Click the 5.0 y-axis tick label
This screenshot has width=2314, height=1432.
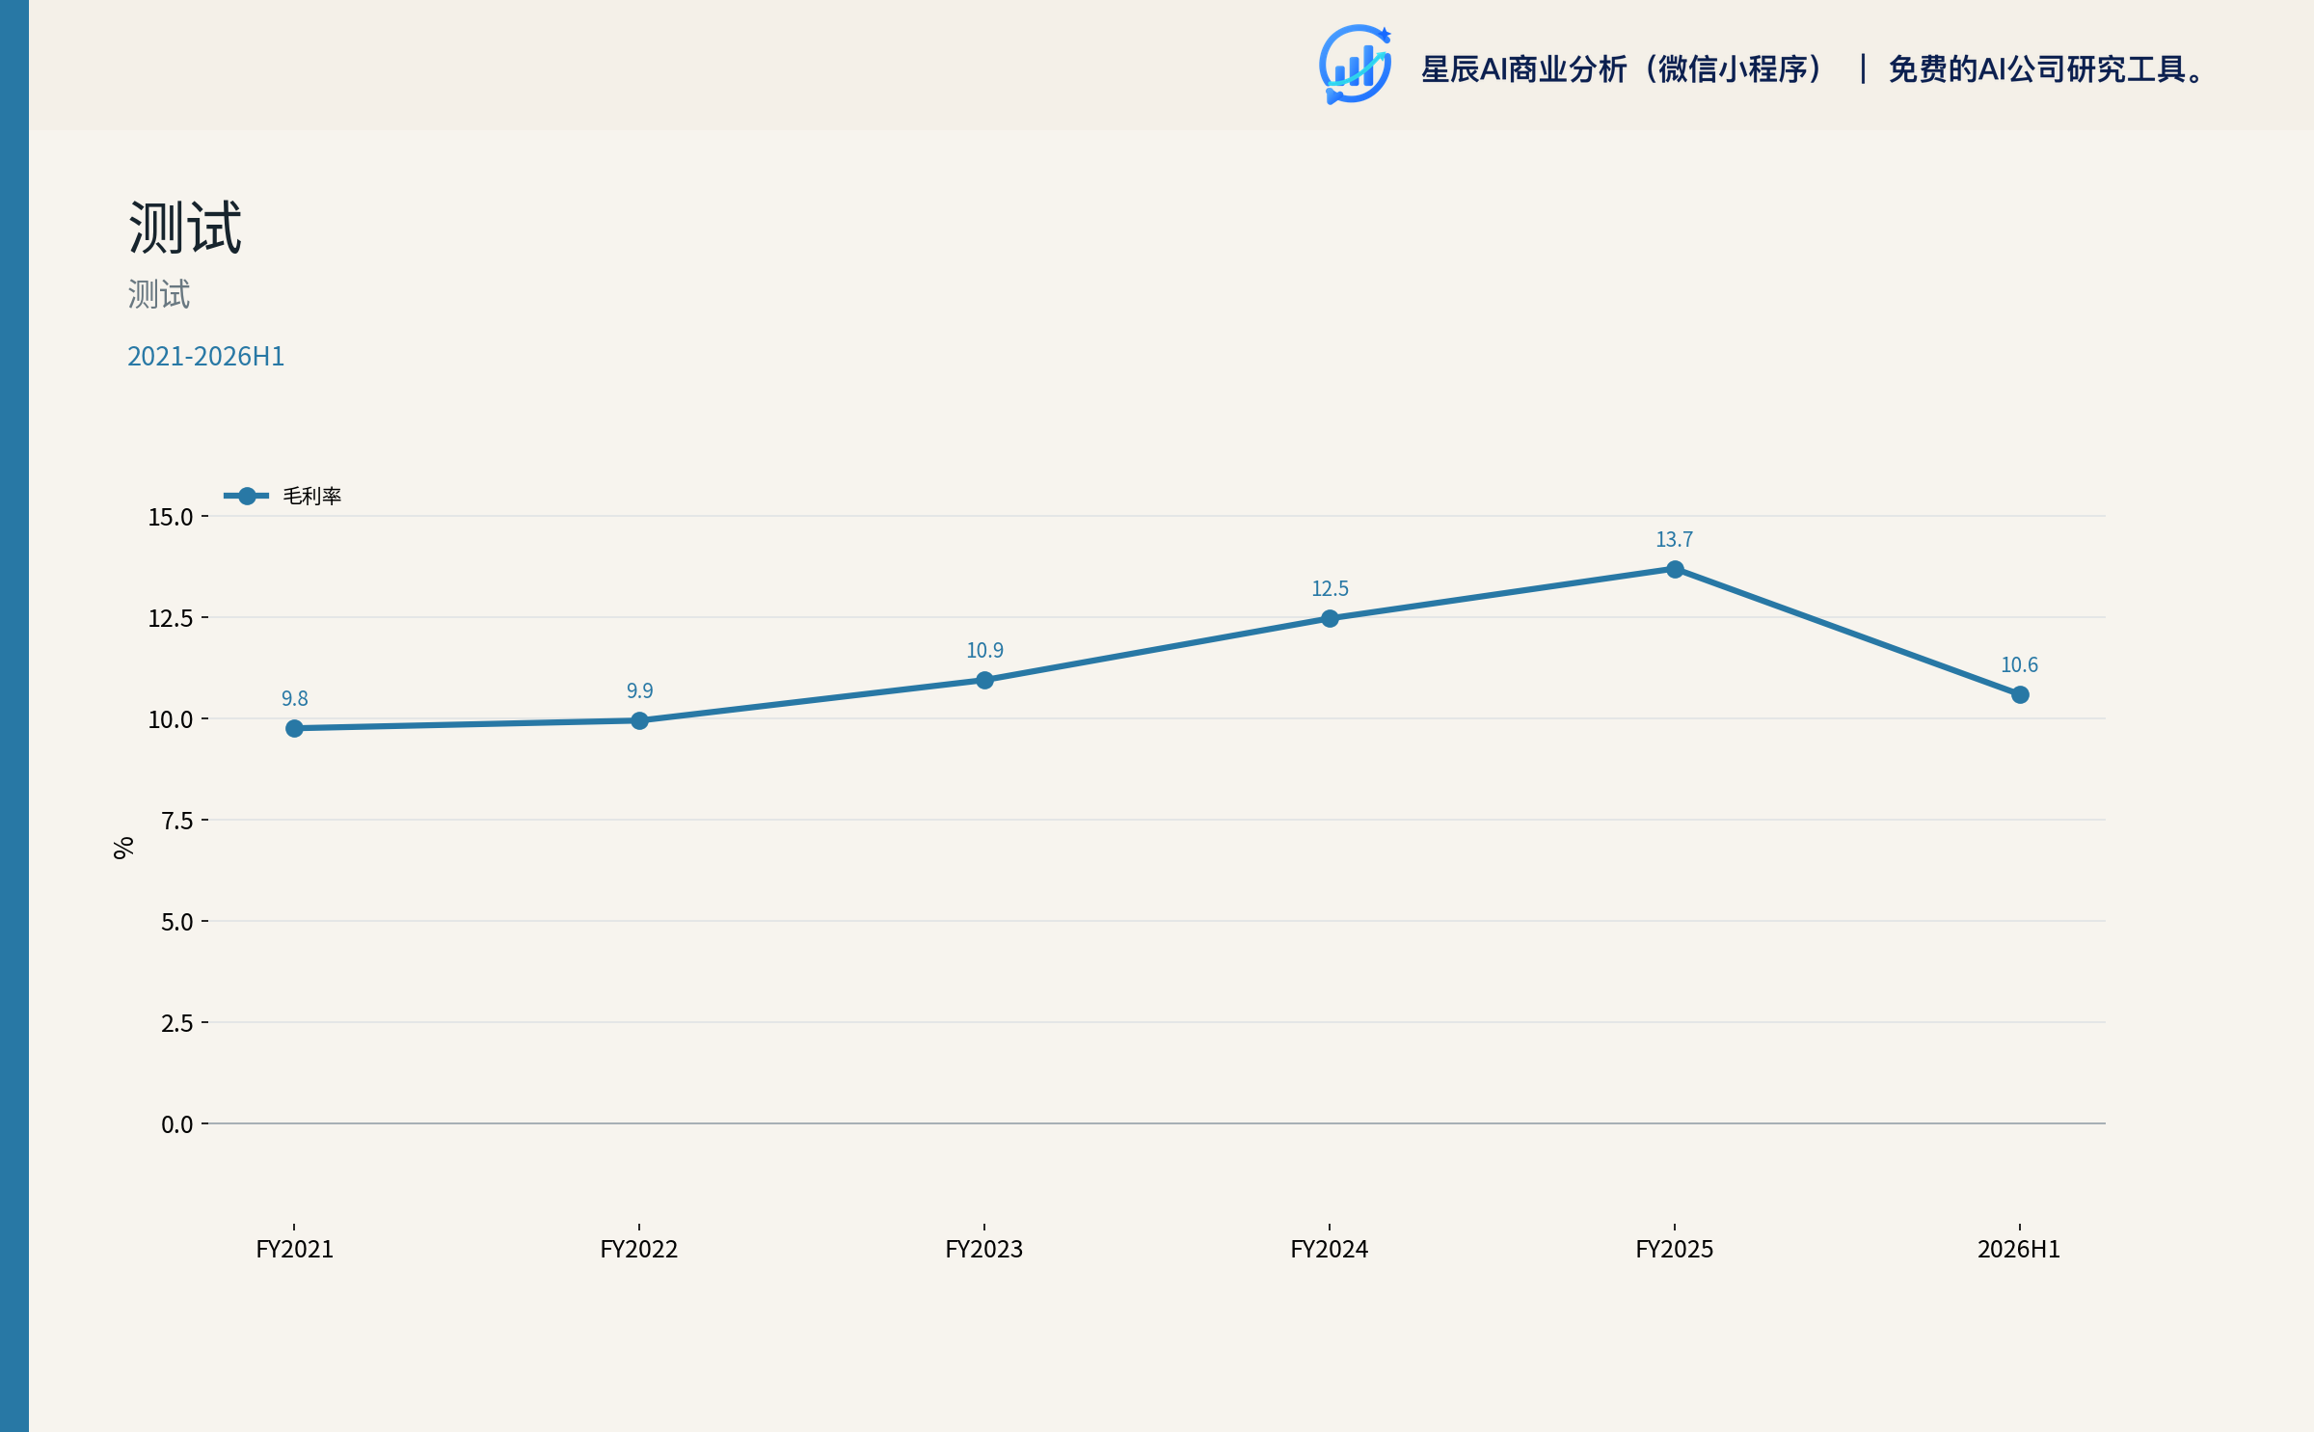coord(177,922)
